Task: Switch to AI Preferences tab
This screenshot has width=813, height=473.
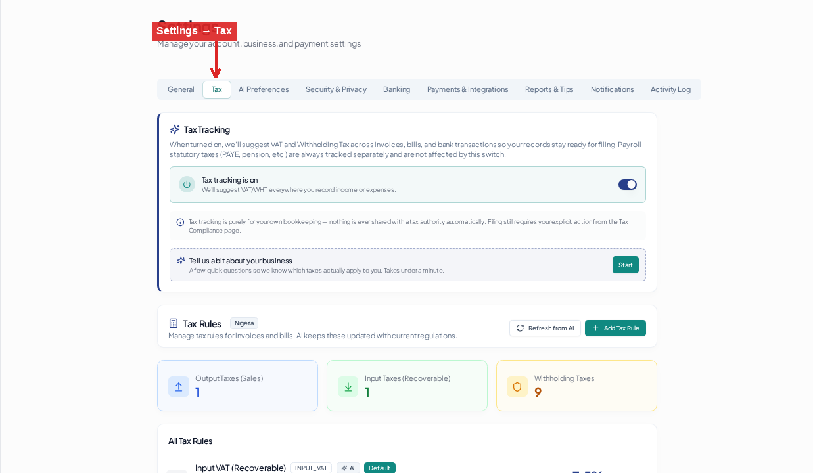Action: point(264,89)
